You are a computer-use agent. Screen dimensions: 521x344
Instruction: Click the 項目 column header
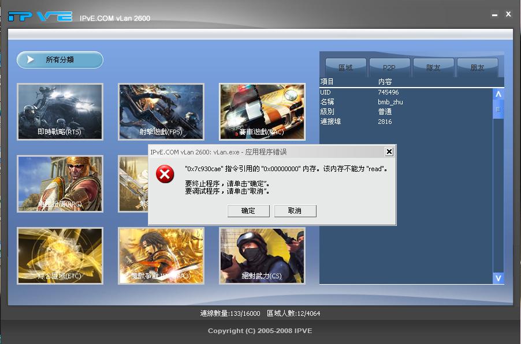click(327, 81)
